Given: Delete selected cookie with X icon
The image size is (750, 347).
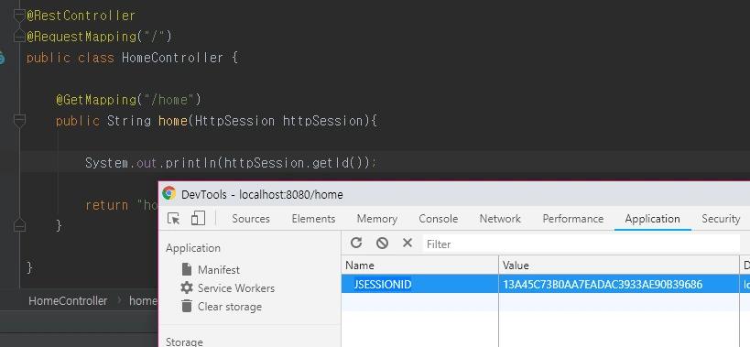Looking at the screenshot, I should click(x=407, y=243).
